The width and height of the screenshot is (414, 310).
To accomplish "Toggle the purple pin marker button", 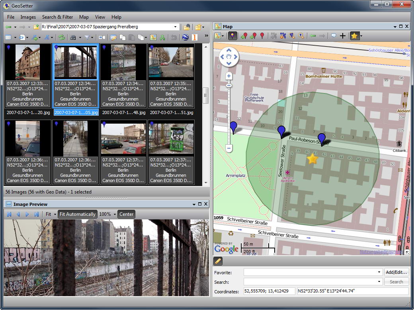I will point(232,36).
